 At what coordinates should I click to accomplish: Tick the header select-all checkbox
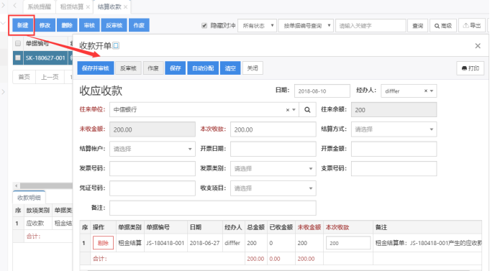click(x=18, y=43)
